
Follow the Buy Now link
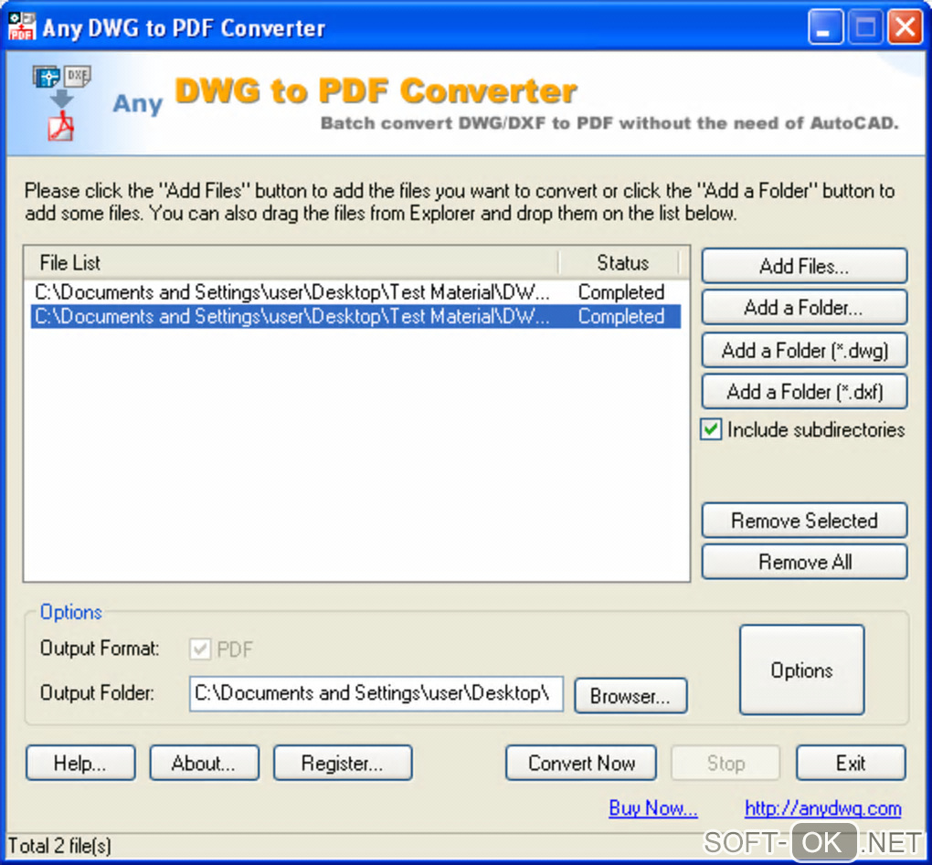tap(652, 808)
